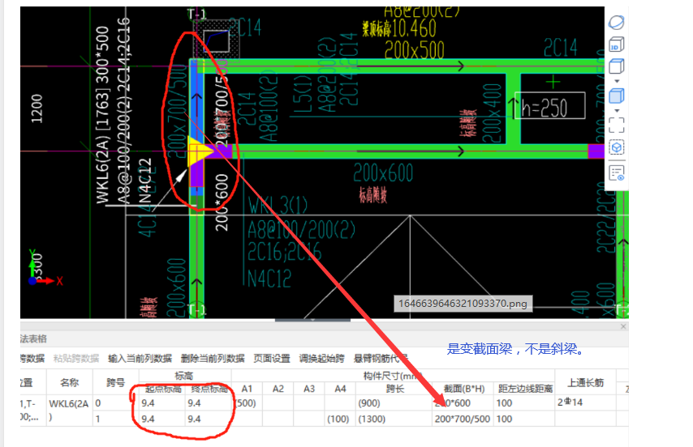Open the list with eye display icon
Image resolution: width=693 pixels, height=447 pixels.
(x=616, y=172)
